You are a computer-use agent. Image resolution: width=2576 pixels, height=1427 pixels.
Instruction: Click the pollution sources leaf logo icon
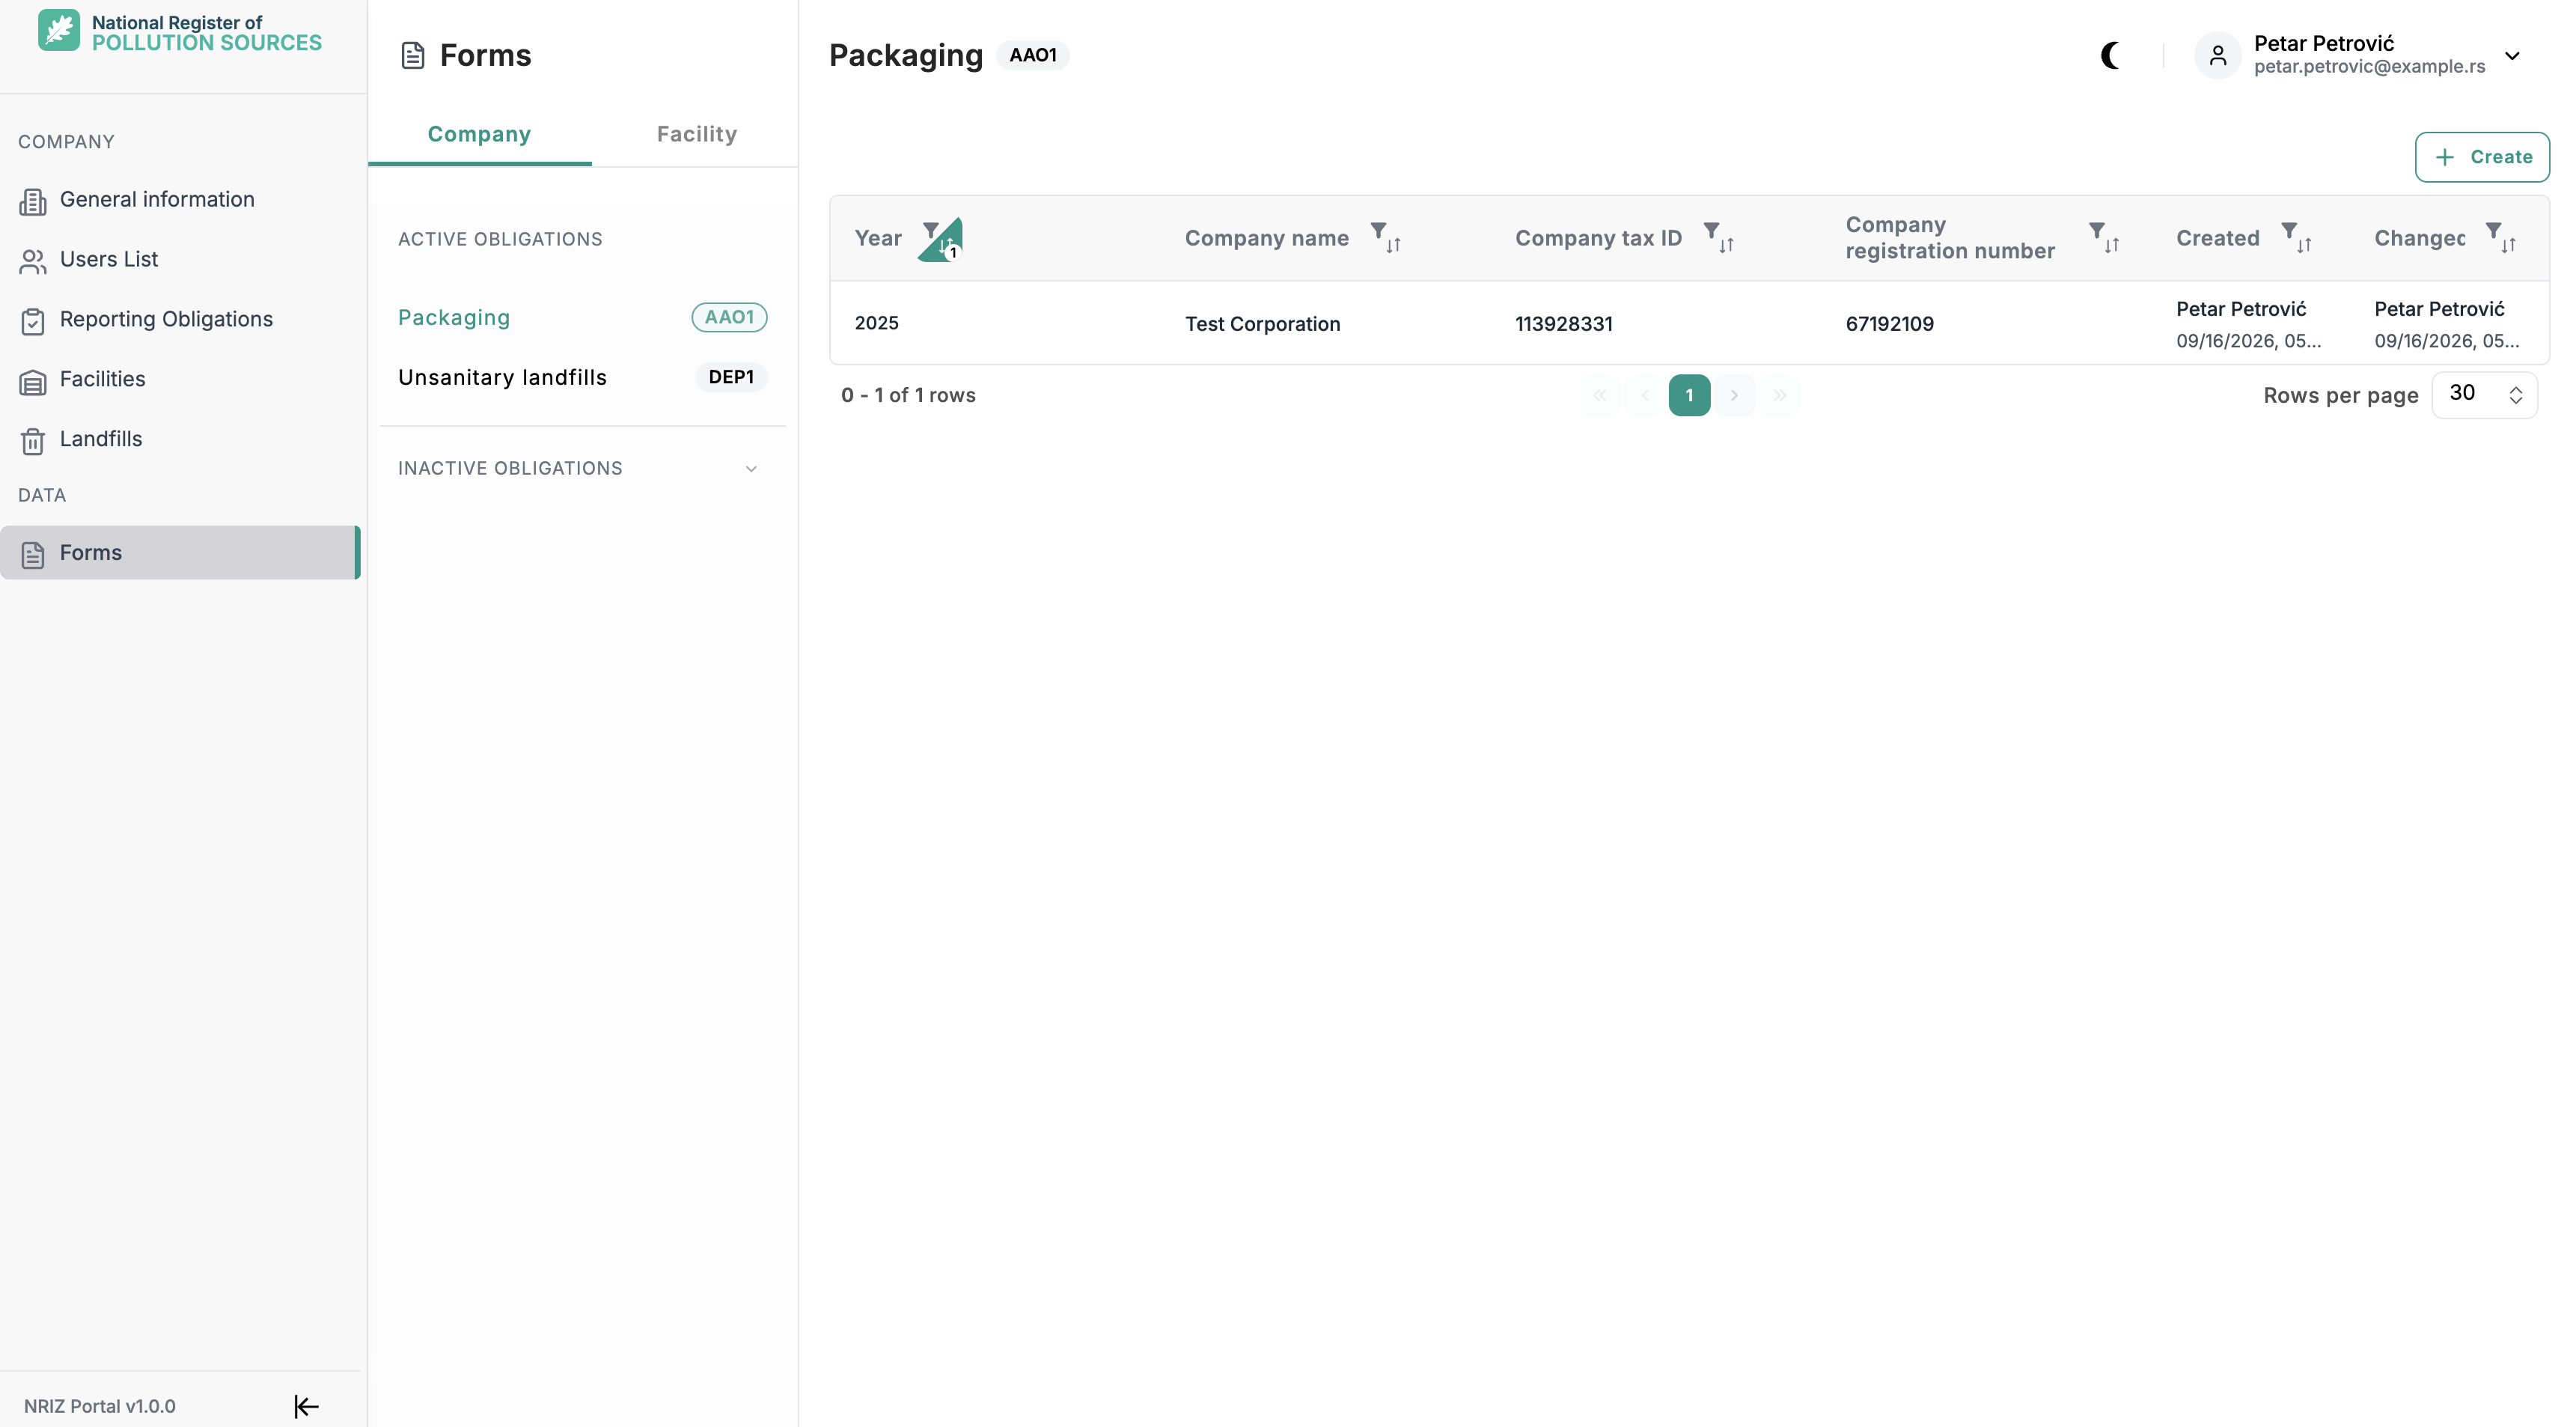(58, 30)
